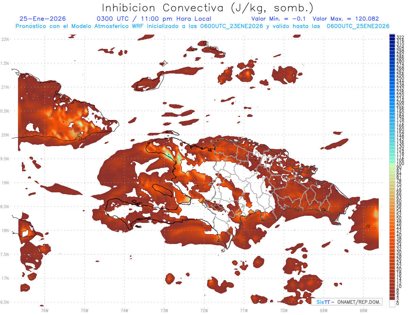Click the "100" colorbar label
Screen dimensions: 408x315
(x=400, y=164)
